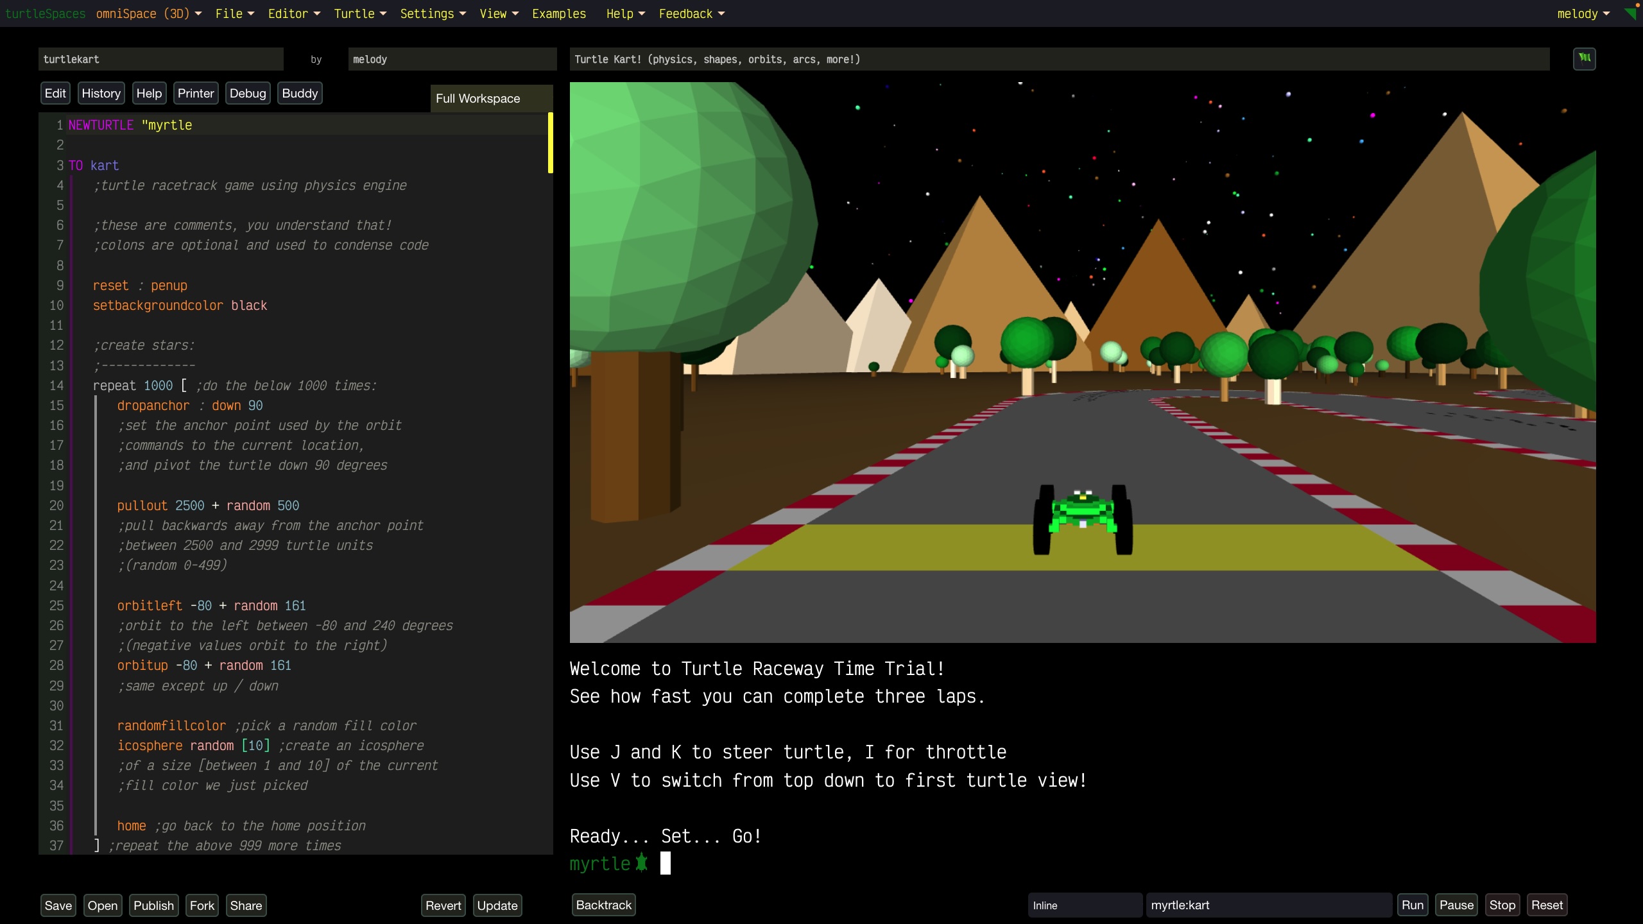This screenshot has height=924, width=1643.
Task: Click the green triangle corner icon
Action: [x=1631, y=13]
